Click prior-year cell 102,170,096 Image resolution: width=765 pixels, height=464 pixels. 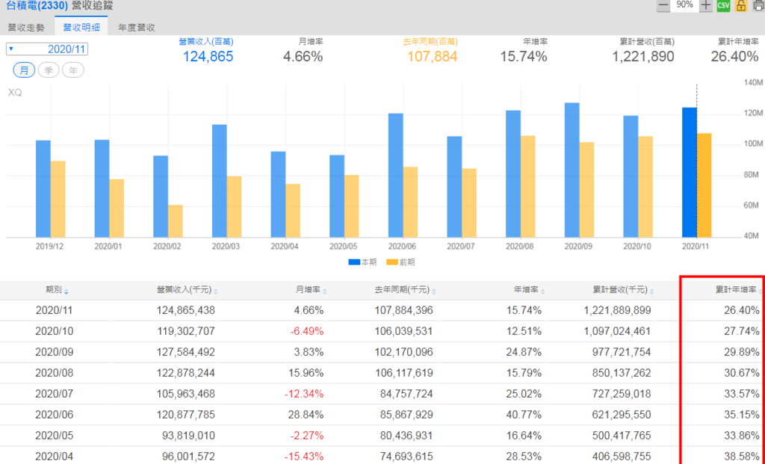point(403,352)
